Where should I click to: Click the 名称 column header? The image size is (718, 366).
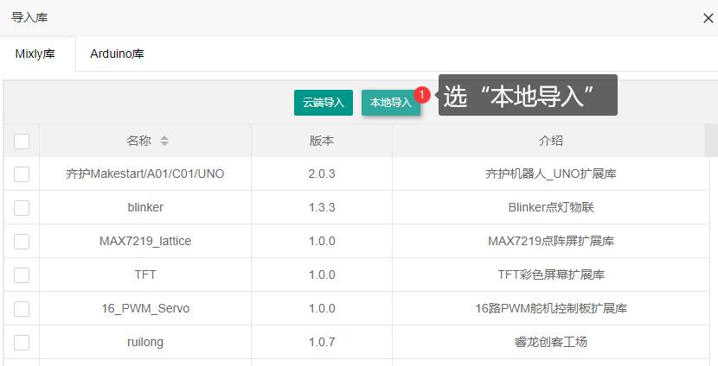(x=145, y=141)
